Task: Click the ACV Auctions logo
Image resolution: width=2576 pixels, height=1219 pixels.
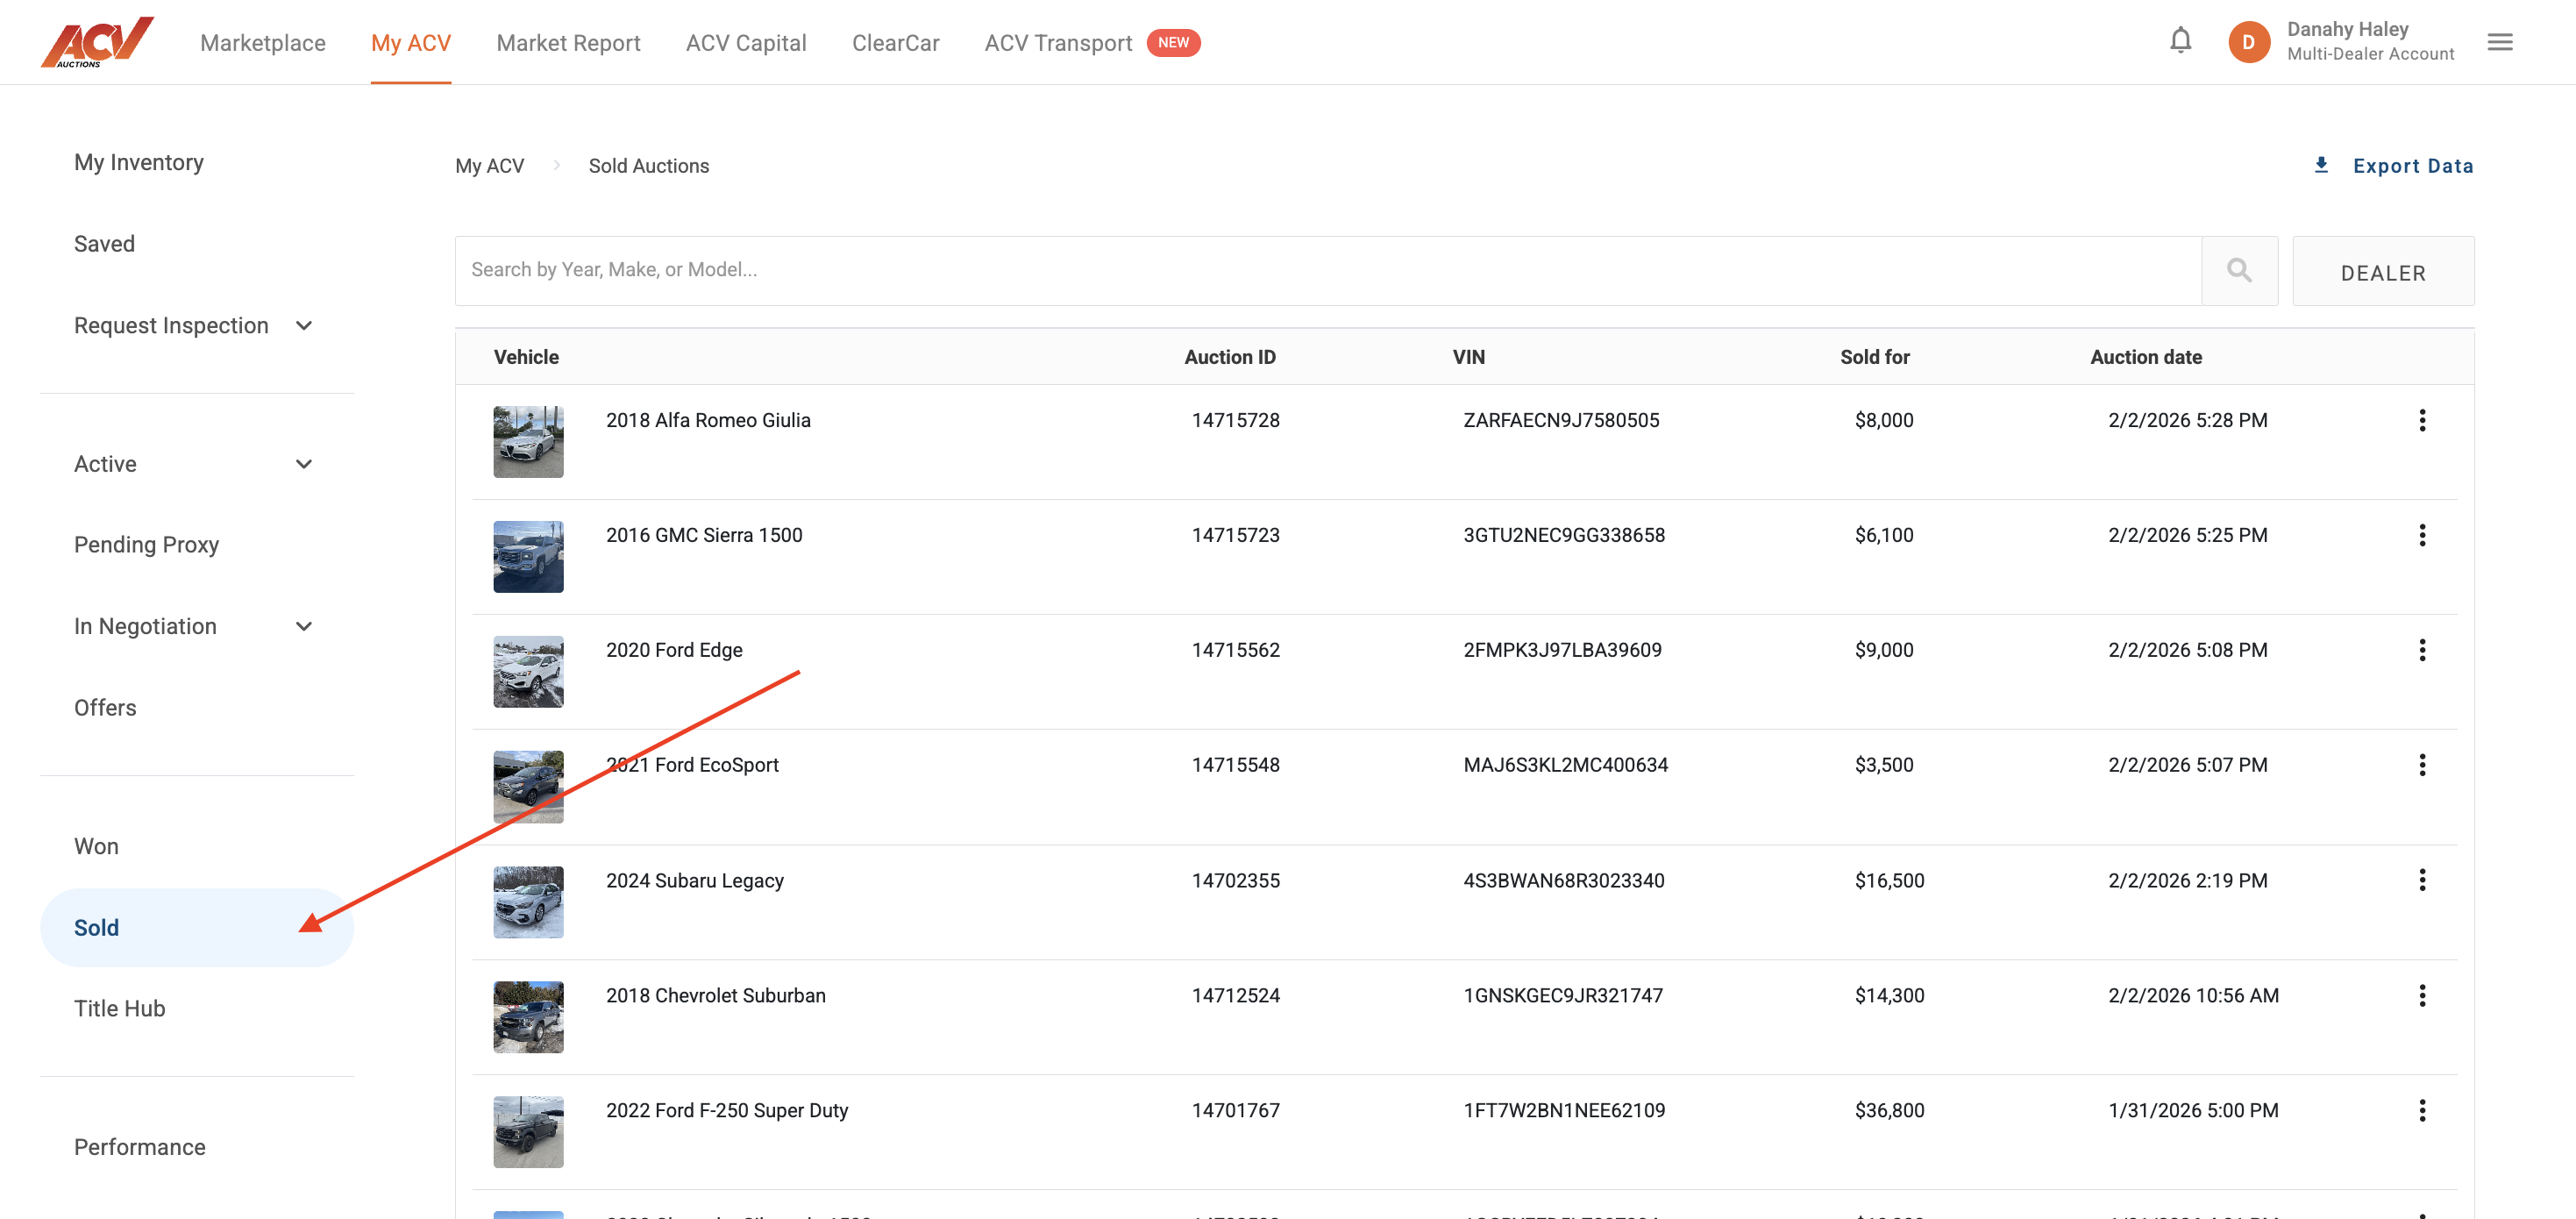Action: point(97,42)
